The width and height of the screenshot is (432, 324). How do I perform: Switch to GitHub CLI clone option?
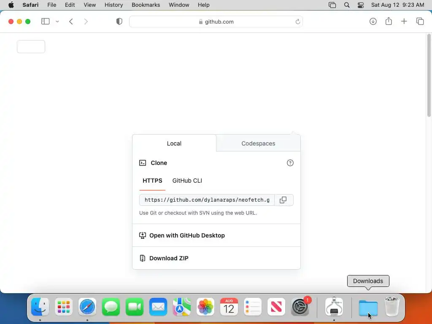tap(187, 181)
